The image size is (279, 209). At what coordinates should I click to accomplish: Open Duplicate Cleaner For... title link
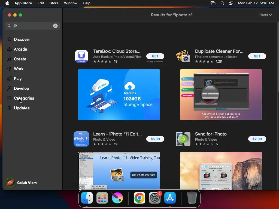tap(219, 51)
